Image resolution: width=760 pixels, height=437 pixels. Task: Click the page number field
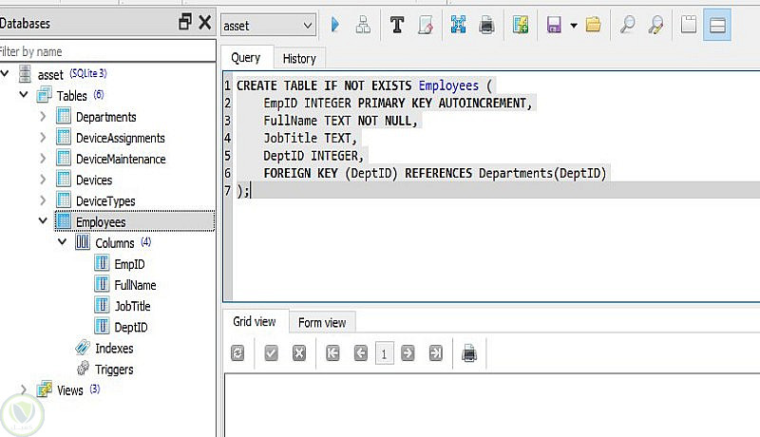pyautogui.click(x=385, y=353)
